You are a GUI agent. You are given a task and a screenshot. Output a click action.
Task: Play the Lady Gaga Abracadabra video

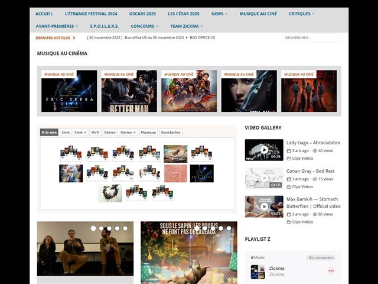pos(264,150)
